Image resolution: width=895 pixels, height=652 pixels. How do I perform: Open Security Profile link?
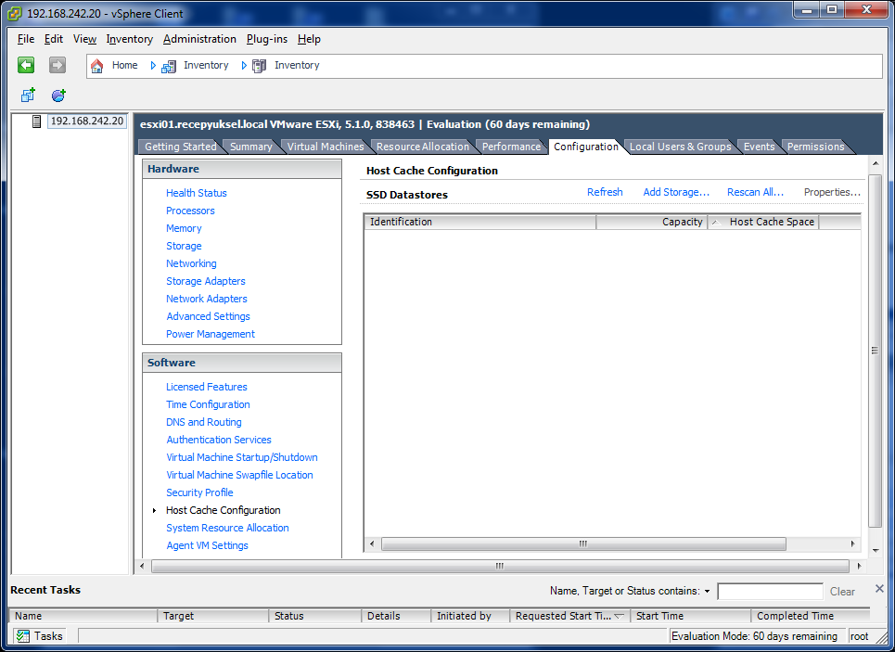pyautogui.click(x=199, y=492)
